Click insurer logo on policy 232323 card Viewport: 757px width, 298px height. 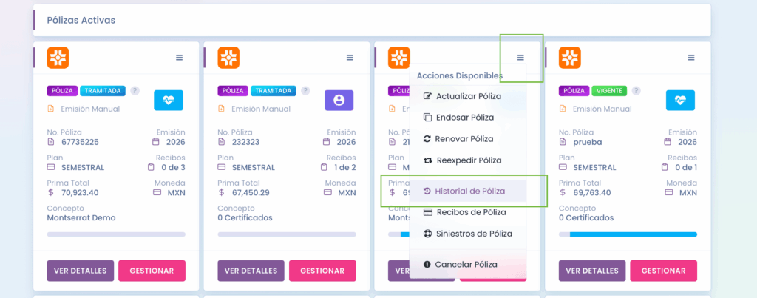point(228,58)
